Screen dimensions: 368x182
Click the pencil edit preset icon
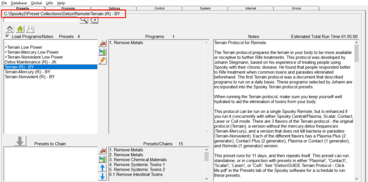[x=102, y=61]
